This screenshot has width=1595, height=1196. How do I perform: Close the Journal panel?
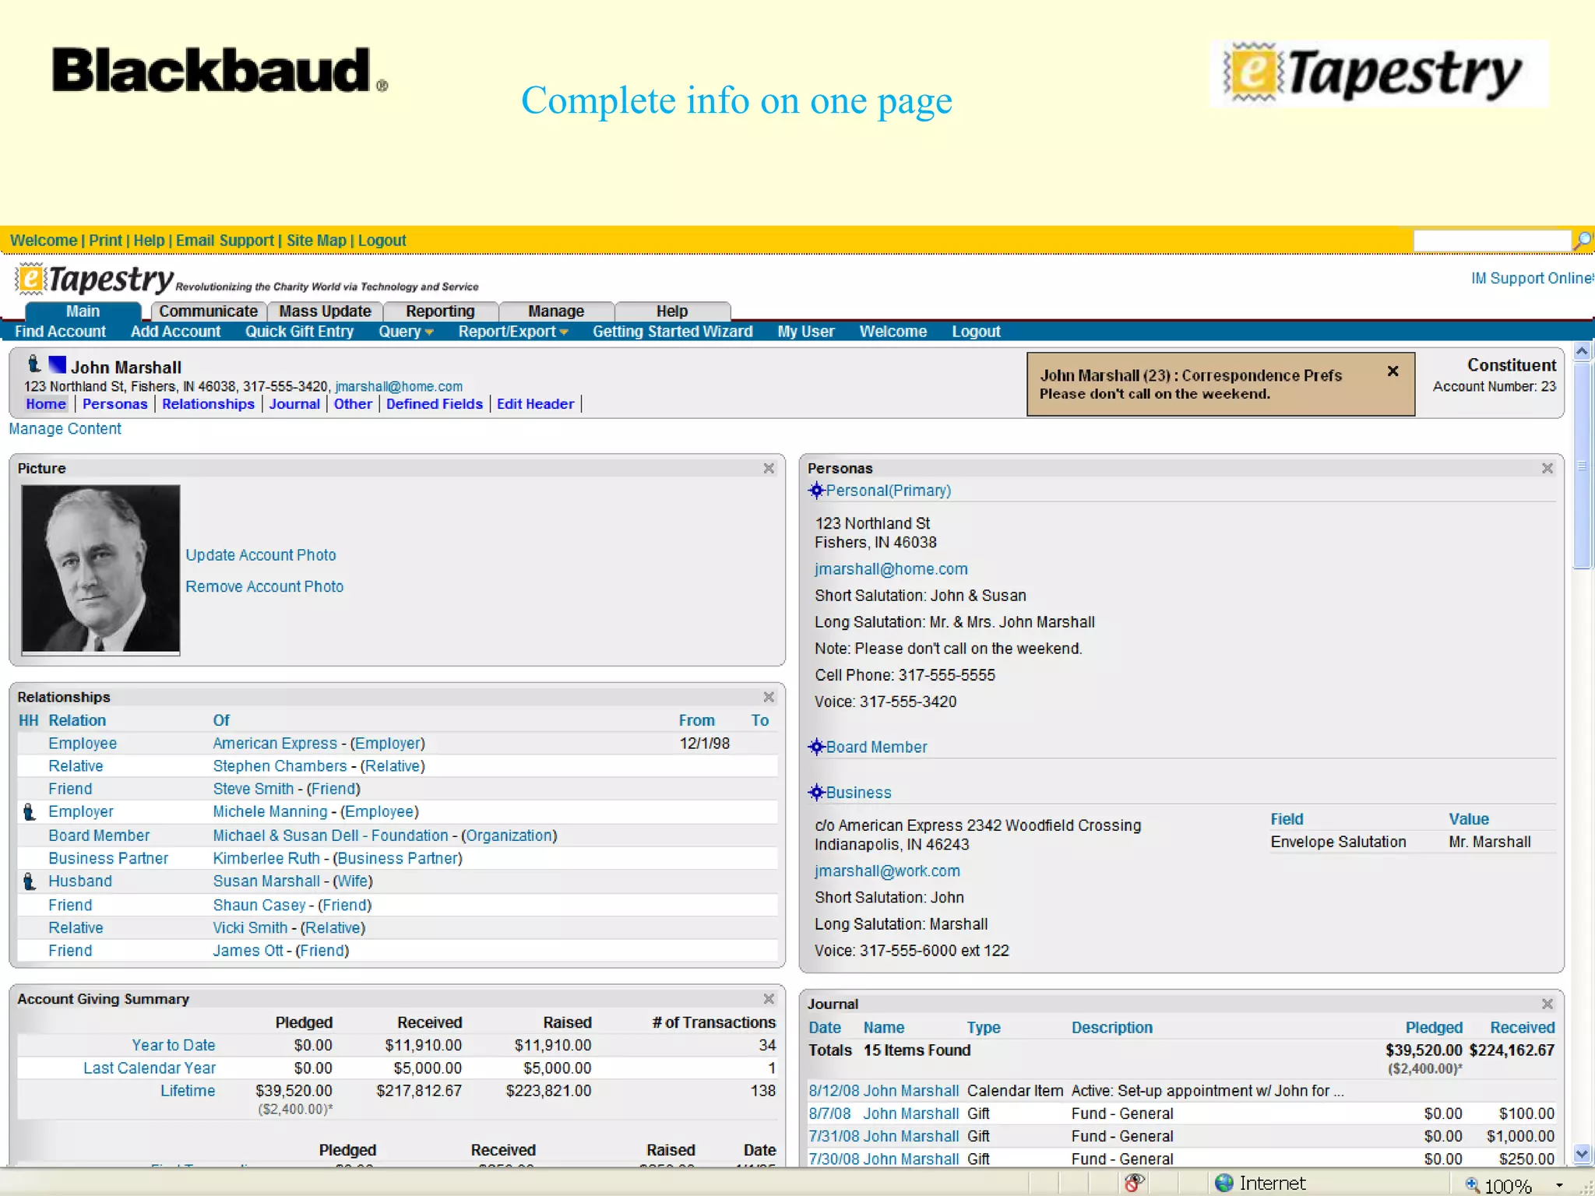coord(1547,1004)
